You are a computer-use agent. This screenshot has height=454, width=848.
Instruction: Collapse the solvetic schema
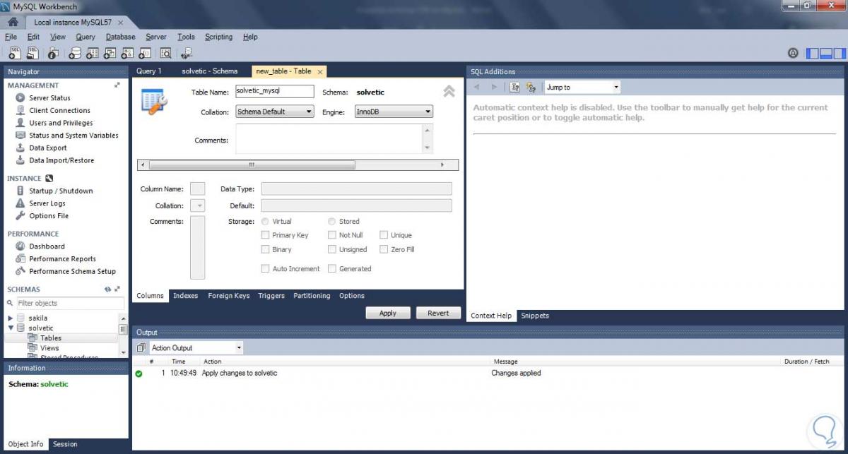(x=11, y=328)
